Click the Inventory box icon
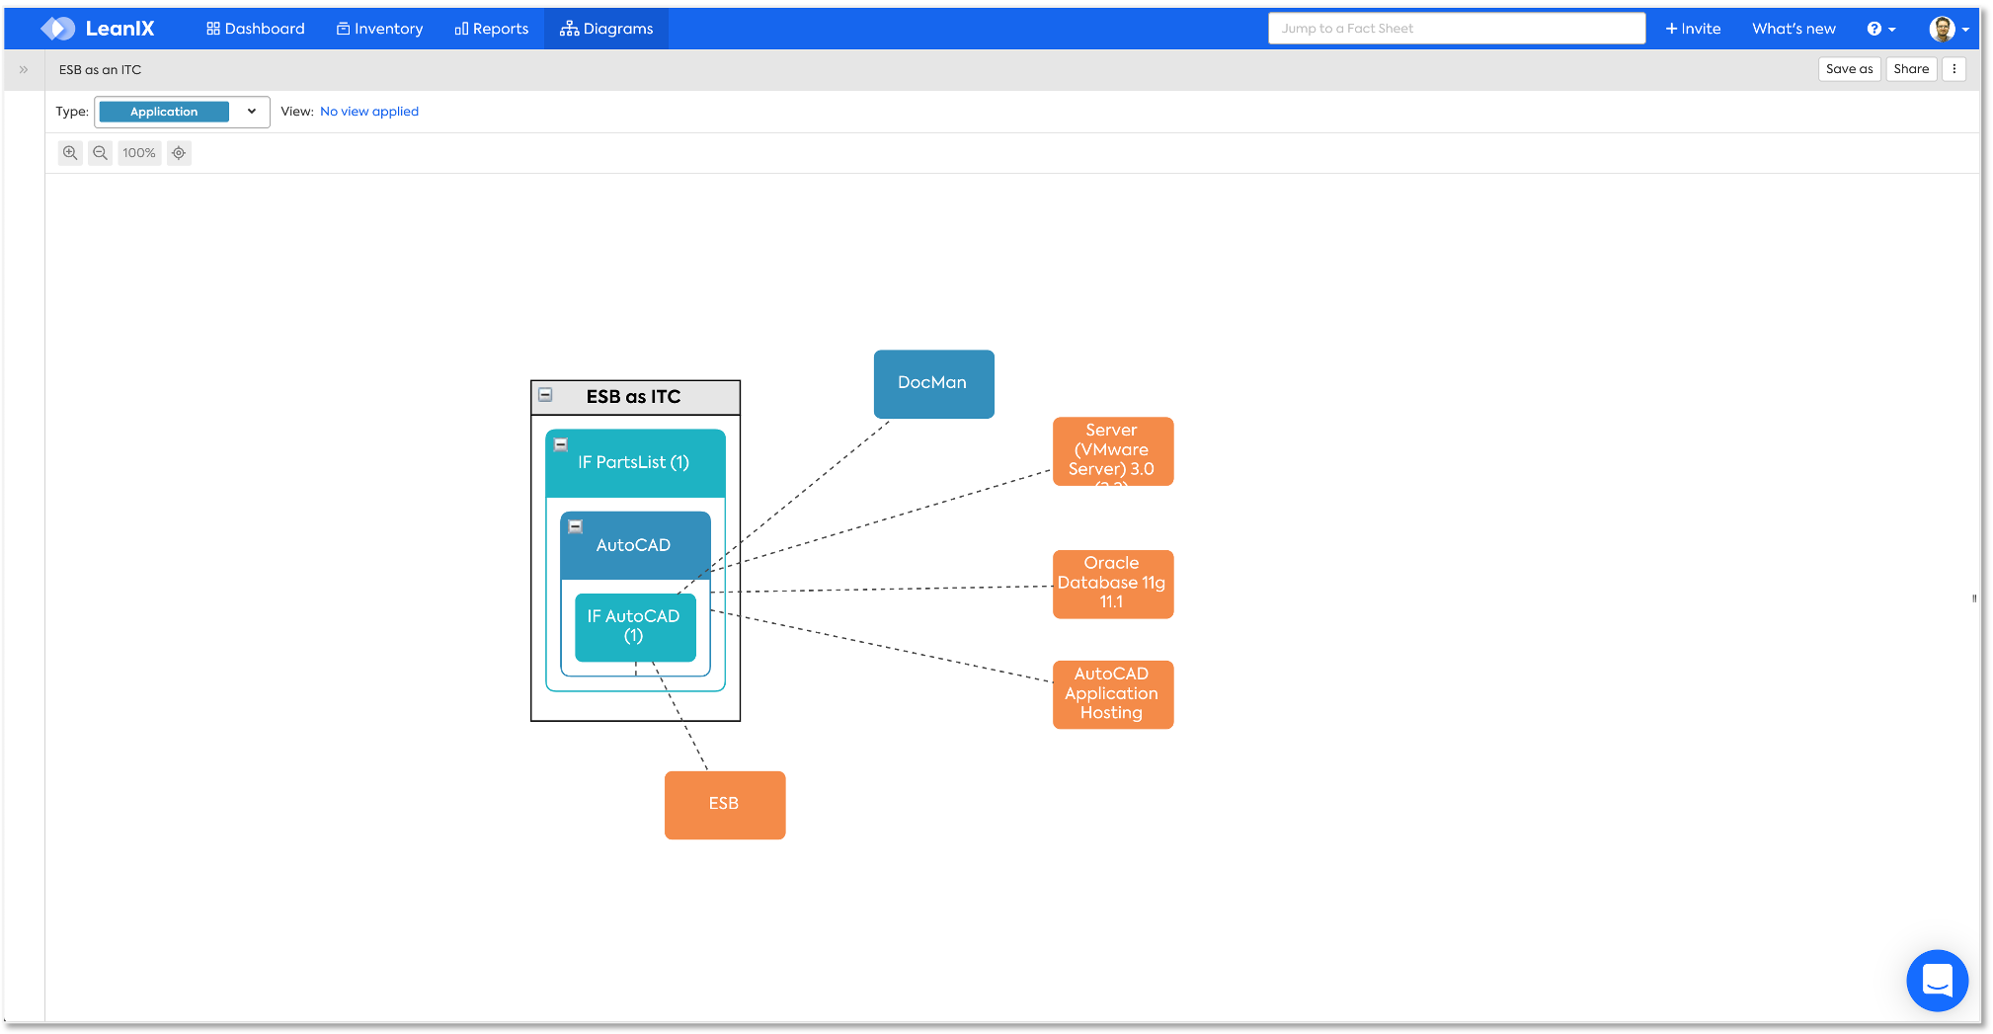The height and width of the screenshot is (1034, 1993). 343,29
